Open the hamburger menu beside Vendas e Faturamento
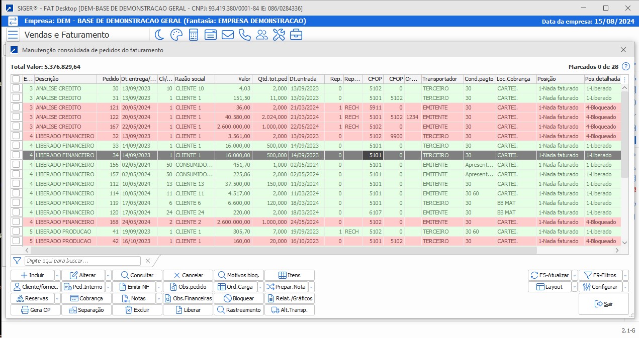Screen dimensions: 639x338 tap(13, 35)
